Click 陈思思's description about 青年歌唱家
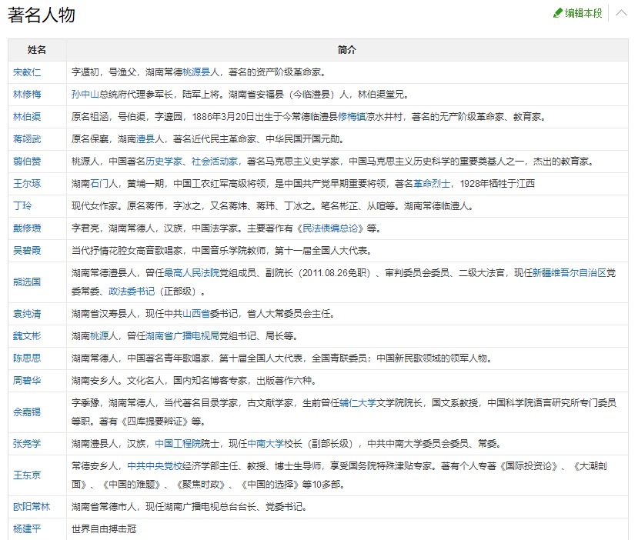Viewport: 638px width, 540px height. 282,358
